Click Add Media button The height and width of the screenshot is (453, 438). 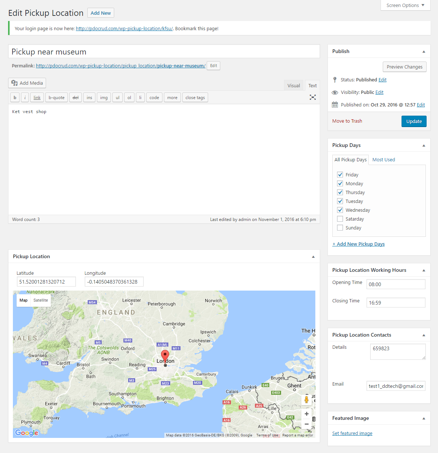27,83
